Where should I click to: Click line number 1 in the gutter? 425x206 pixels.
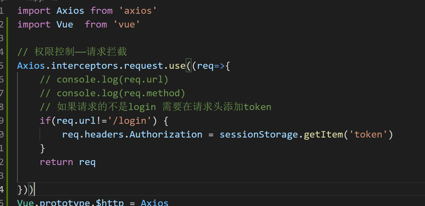click(2, 11)
